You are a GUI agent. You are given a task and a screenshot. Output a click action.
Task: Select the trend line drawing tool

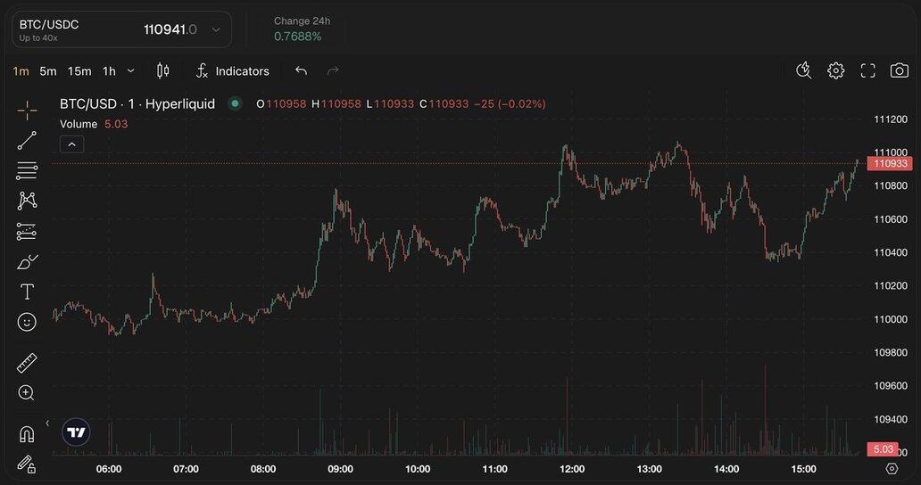(27, 140)
